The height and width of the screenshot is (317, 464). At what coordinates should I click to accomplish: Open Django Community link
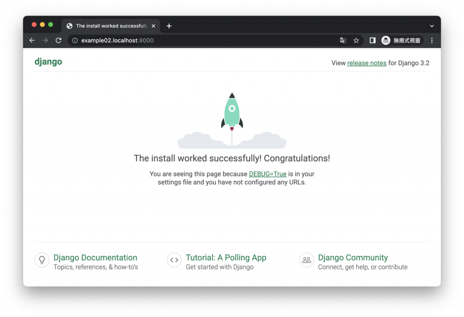tap(353, 258)
